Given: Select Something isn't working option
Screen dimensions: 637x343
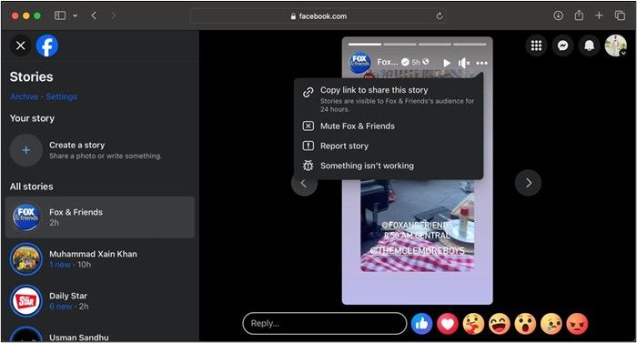Looking at the screenshot, I should 389,166.
